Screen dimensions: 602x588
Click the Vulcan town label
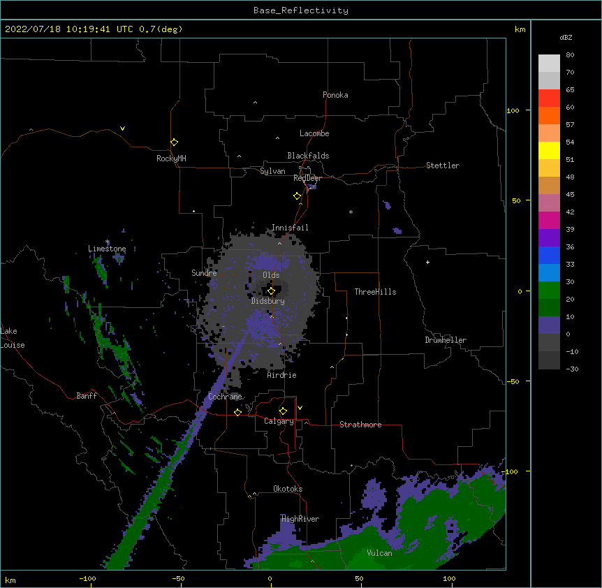coord(379,553)
